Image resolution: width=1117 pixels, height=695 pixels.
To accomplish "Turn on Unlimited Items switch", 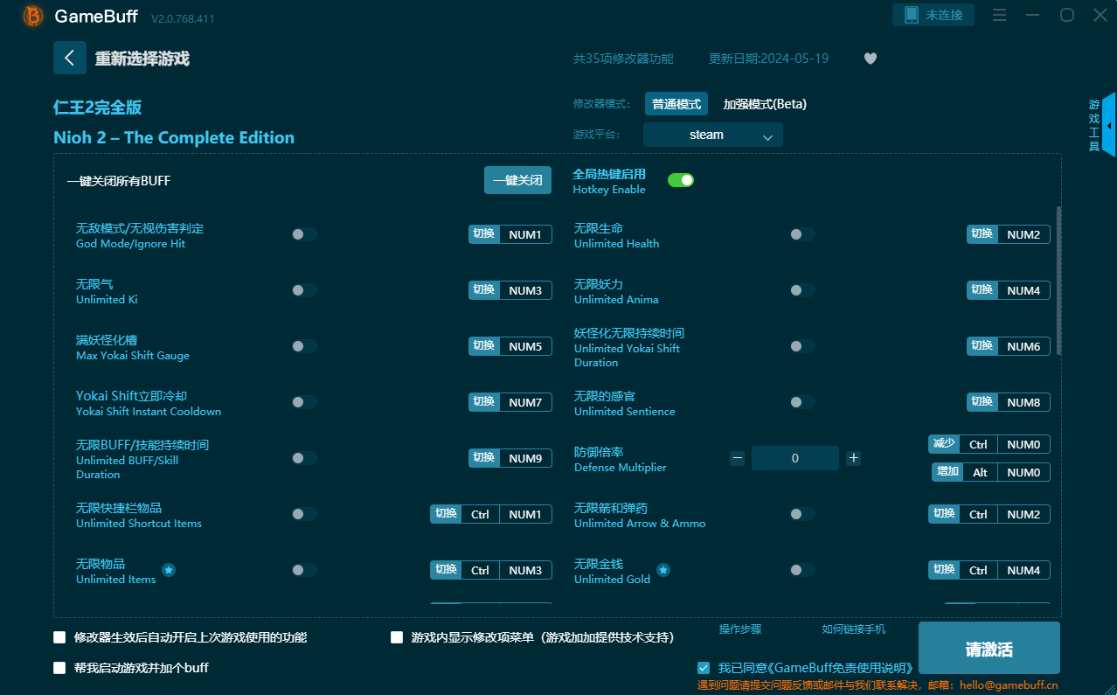I will click(304, 570).
